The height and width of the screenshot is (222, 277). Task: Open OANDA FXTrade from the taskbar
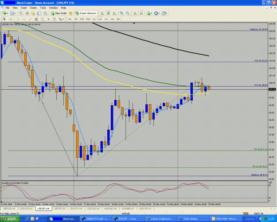click(95, 219)
